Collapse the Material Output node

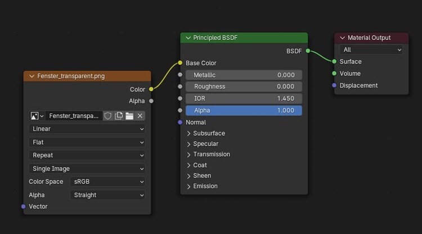(342, 38)
